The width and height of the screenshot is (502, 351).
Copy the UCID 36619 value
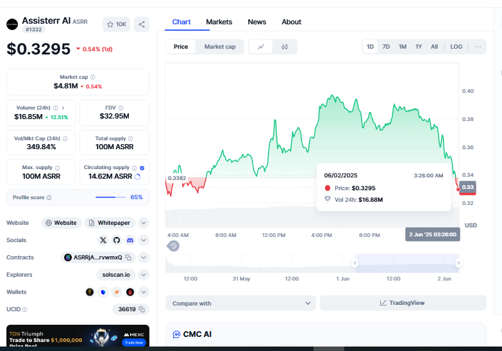click(142, 309)
